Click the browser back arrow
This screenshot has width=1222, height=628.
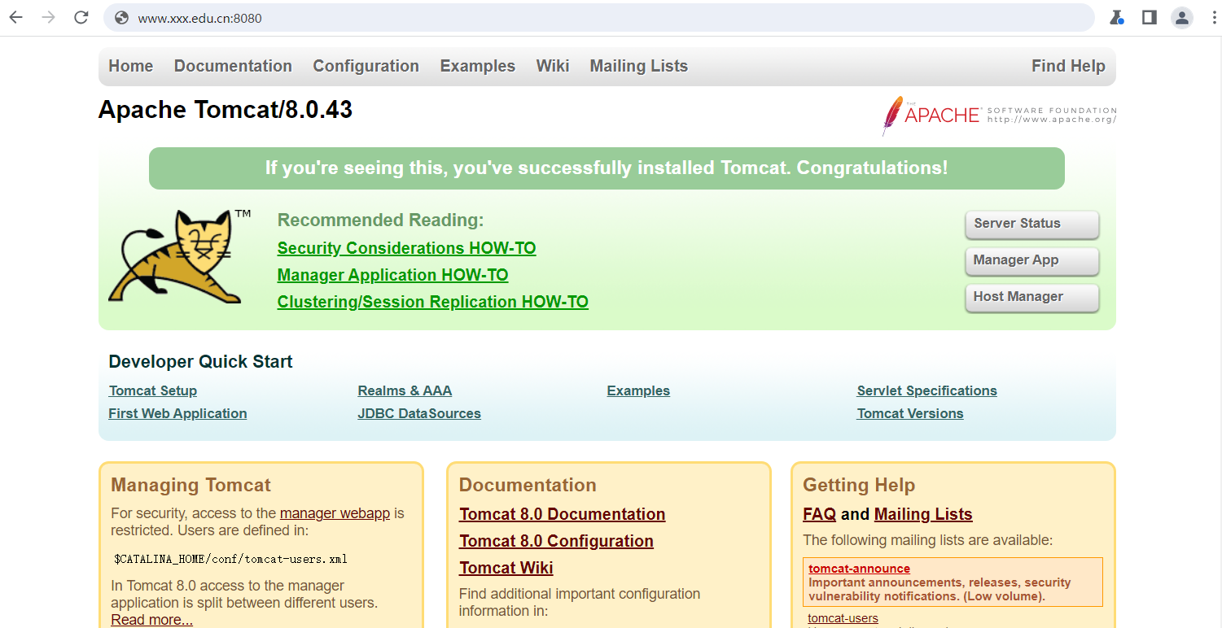[16, 17]
